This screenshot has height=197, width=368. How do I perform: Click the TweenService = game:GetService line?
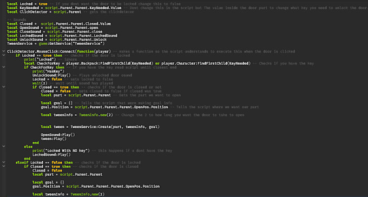tap(56, 43)
